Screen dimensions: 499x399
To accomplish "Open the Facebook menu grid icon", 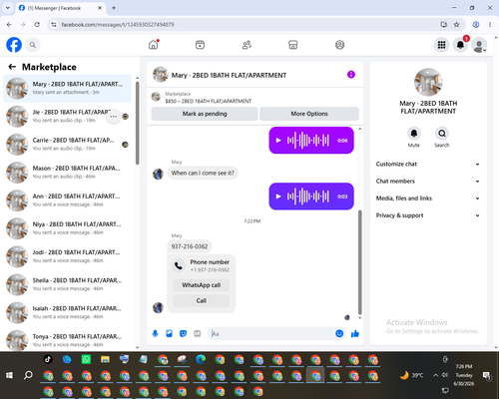I will (x=441, y=45).
